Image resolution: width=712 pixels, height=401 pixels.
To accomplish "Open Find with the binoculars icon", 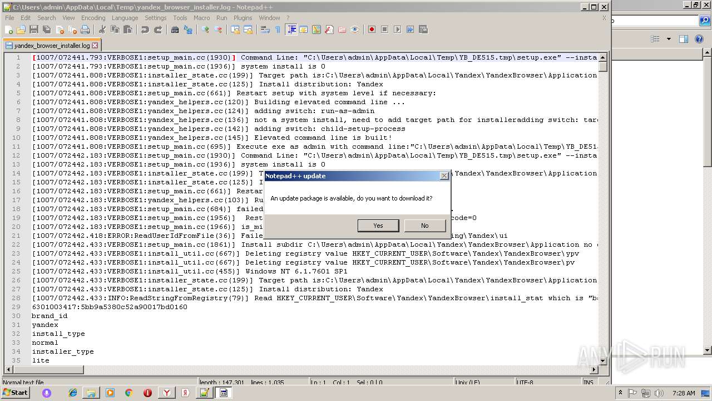I will click(x=175, y=30).
